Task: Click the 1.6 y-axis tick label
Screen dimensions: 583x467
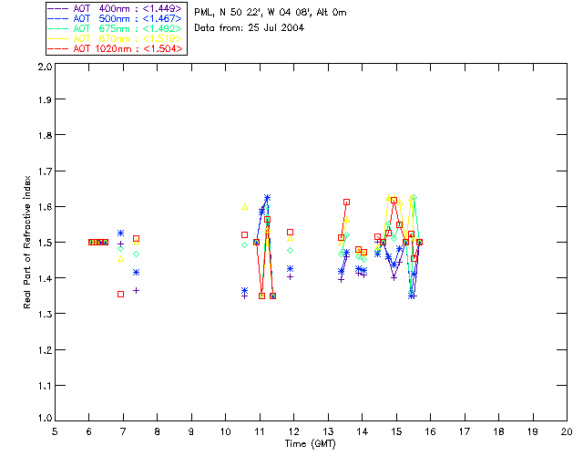Action: (x=45, y=207)
